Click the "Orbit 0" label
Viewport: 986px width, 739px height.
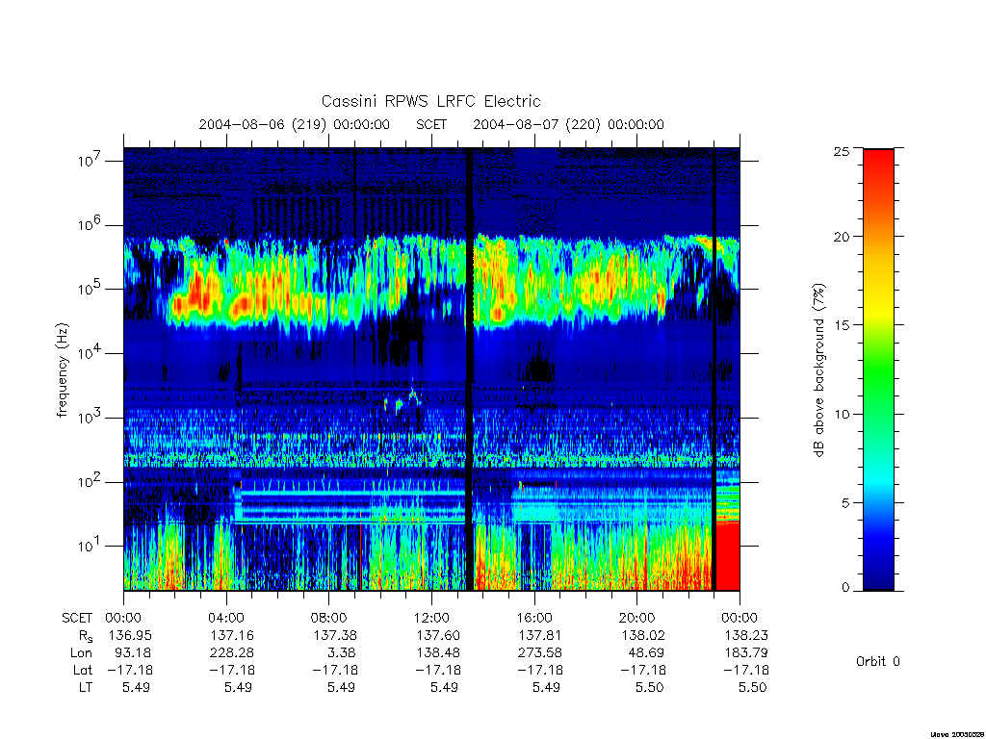[x=878, y=662]
